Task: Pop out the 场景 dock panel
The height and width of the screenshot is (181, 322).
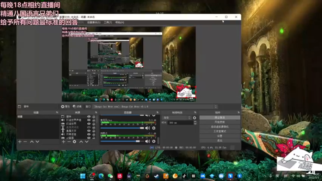Action: point(57,113)
